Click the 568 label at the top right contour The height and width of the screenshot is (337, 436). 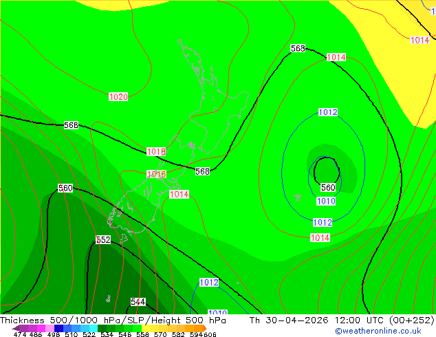(x=298, y=48)
